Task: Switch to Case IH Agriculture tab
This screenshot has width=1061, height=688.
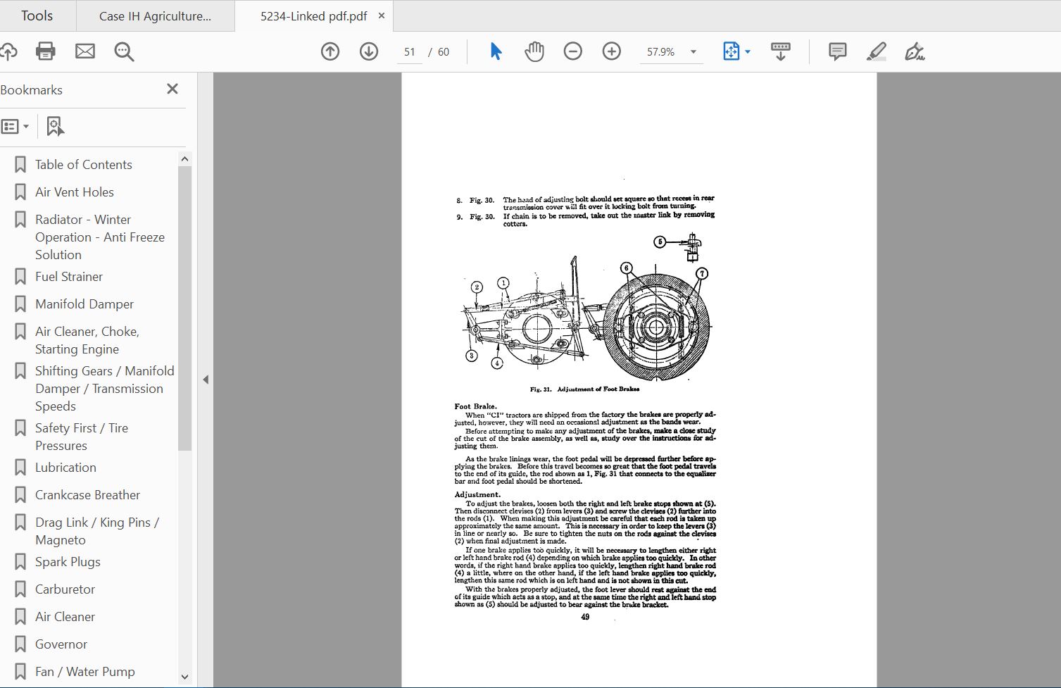Action: tap(156, 15)
